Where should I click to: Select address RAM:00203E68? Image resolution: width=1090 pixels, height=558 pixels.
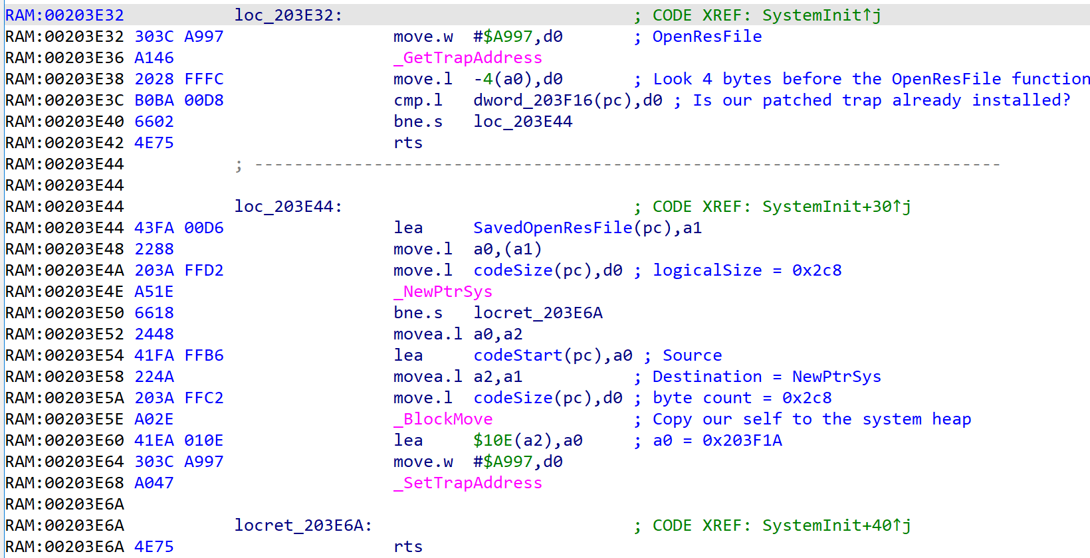click(x=64, y=483)
